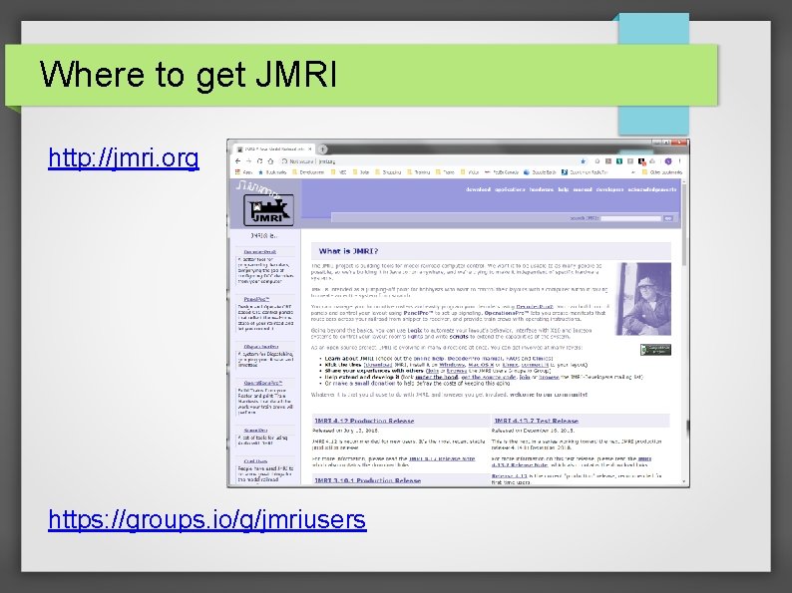Open the JMRI 4.13.7 Test Release link
Screen dimensions: 792x593
coord(536,421)
